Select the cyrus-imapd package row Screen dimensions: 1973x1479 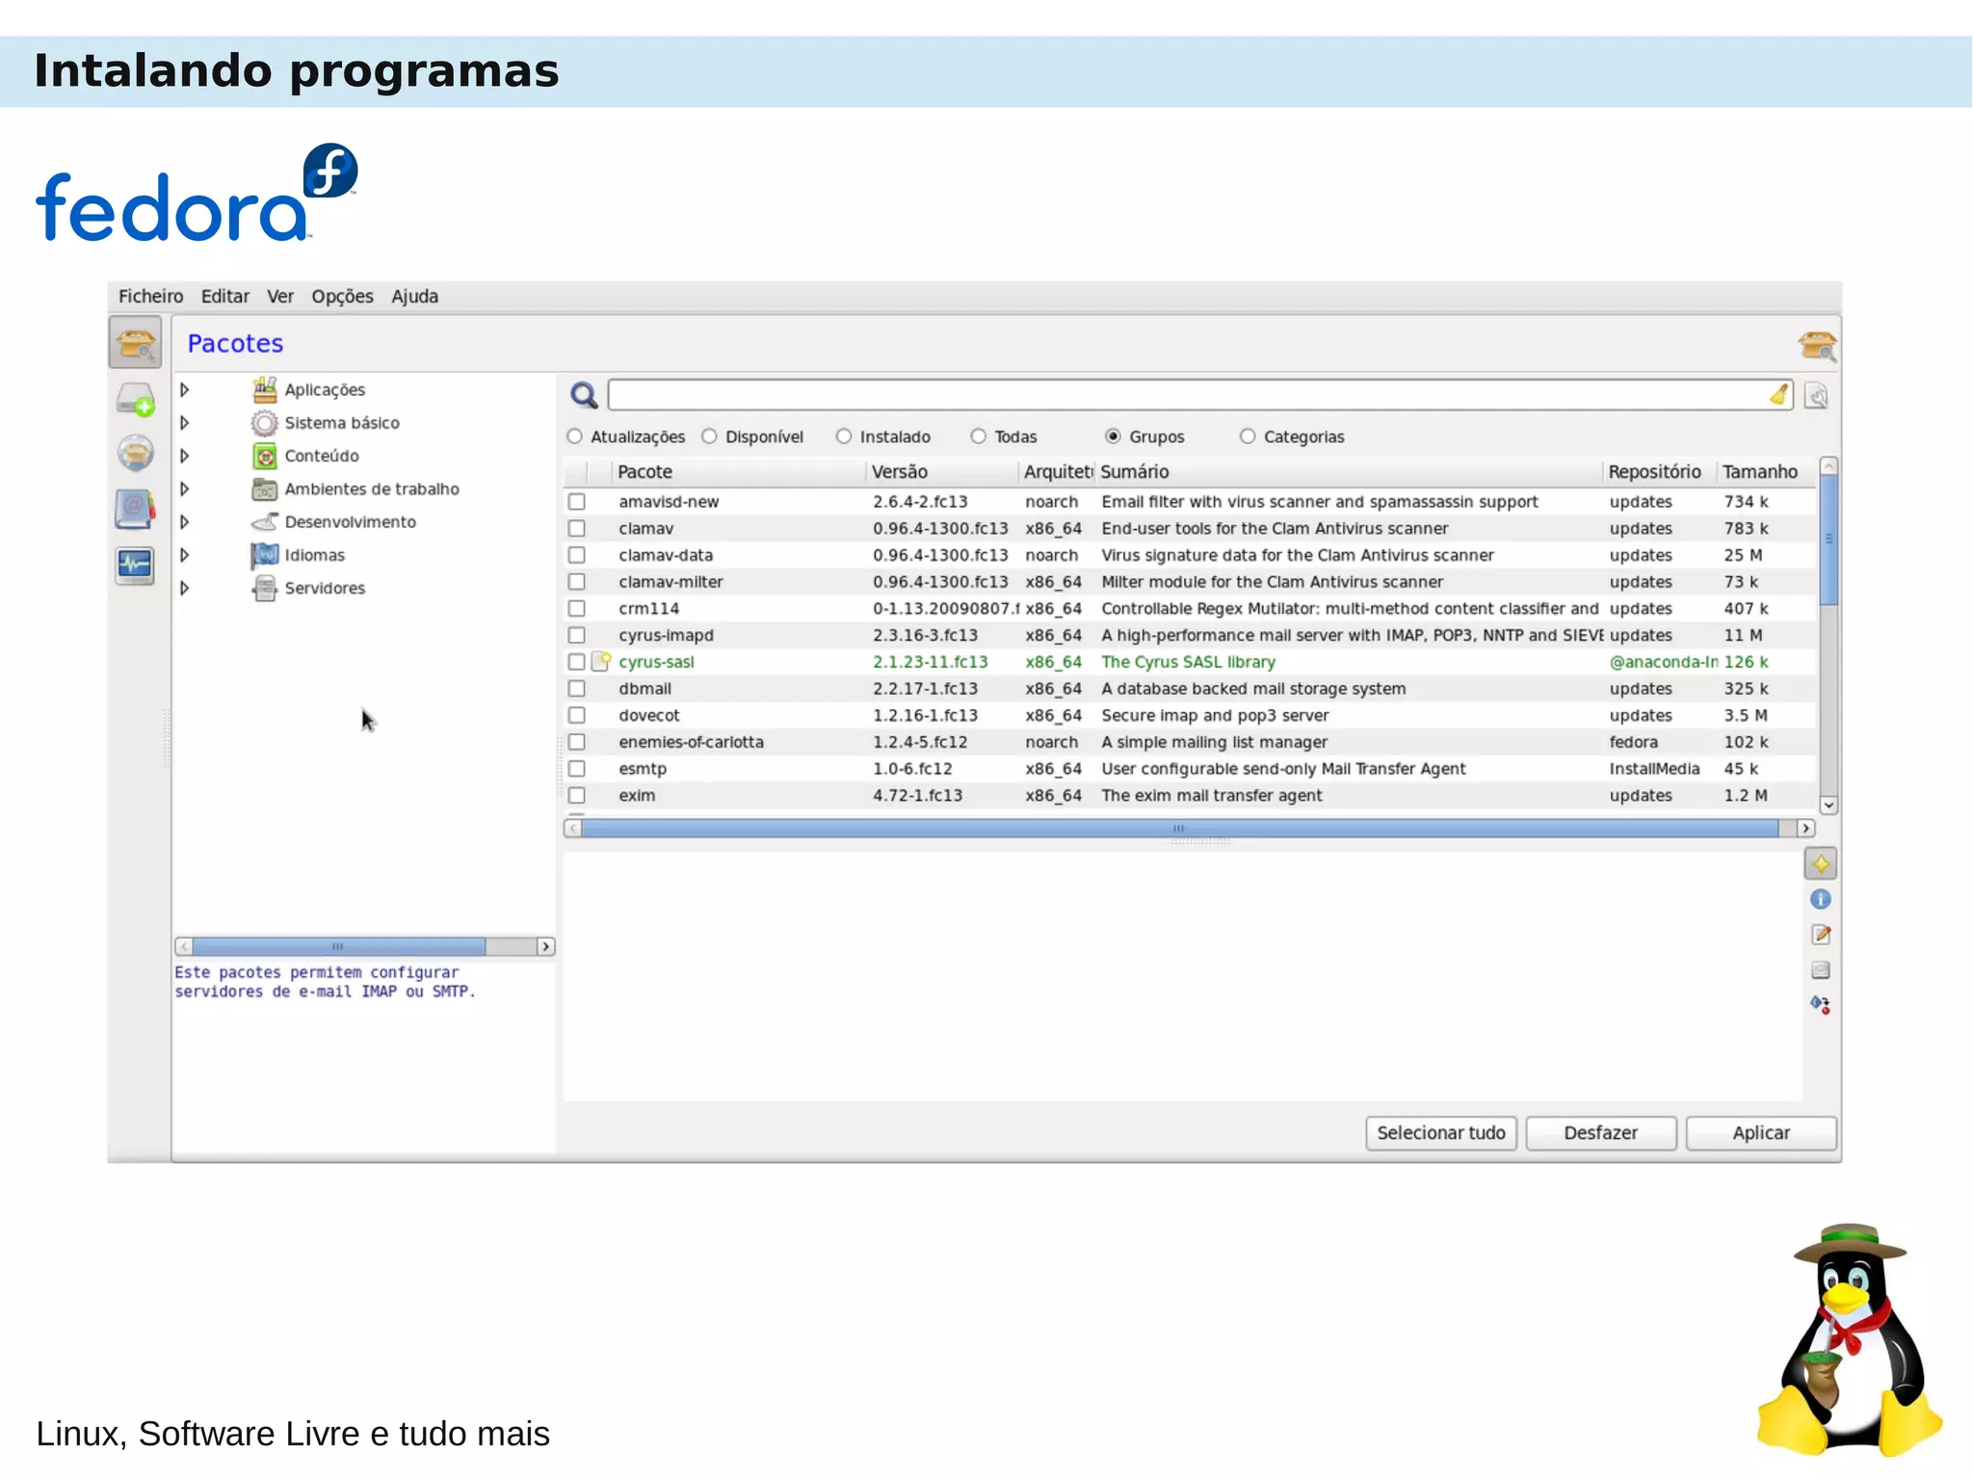(1189, 636)
